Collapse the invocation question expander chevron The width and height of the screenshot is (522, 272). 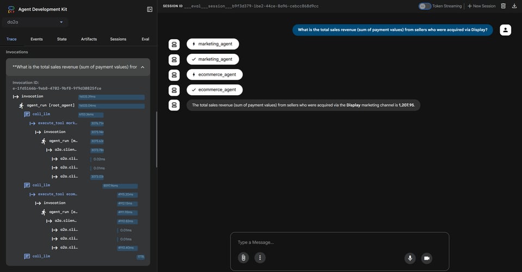pos(142,67)
